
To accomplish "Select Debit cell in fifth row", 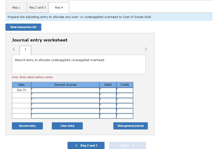I will click(x=108, y=111).
